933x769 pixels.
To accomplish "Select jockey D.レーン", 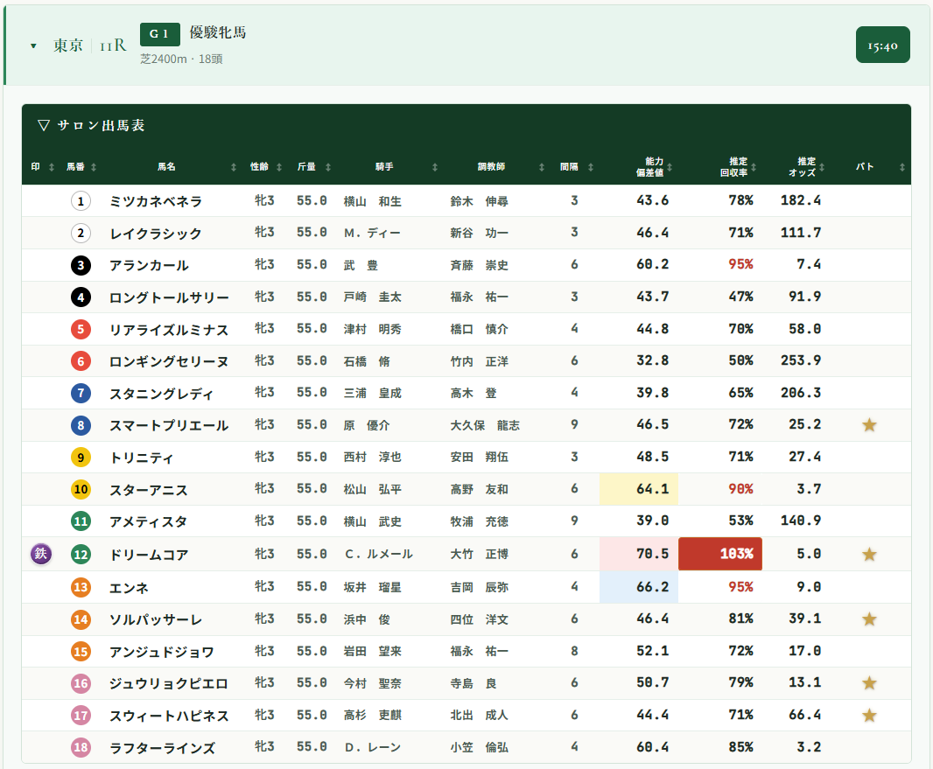I will [373, 748].
